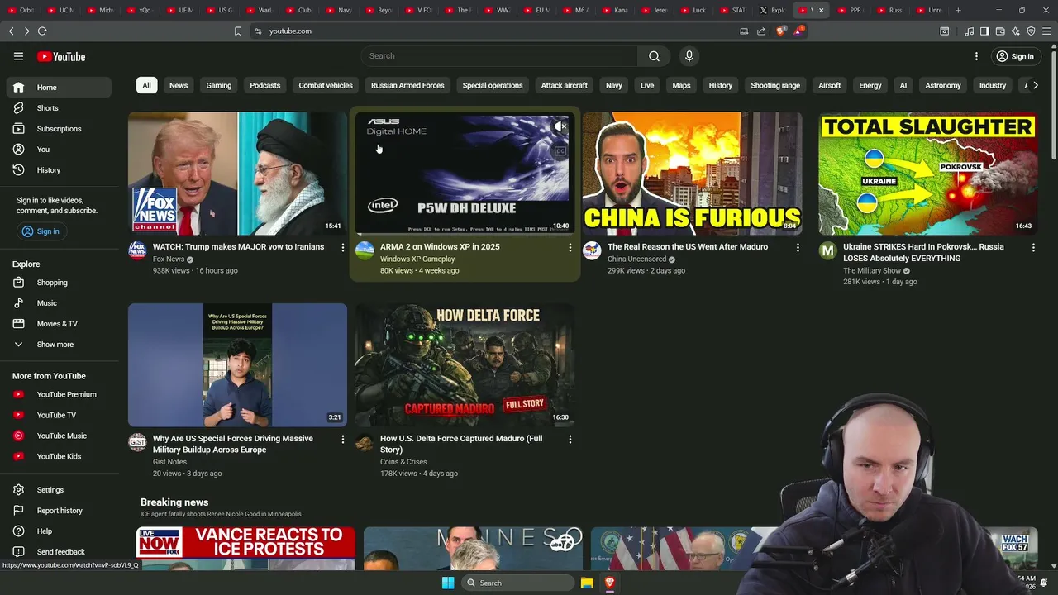Select the Gaming category chip

pos(219,85)
